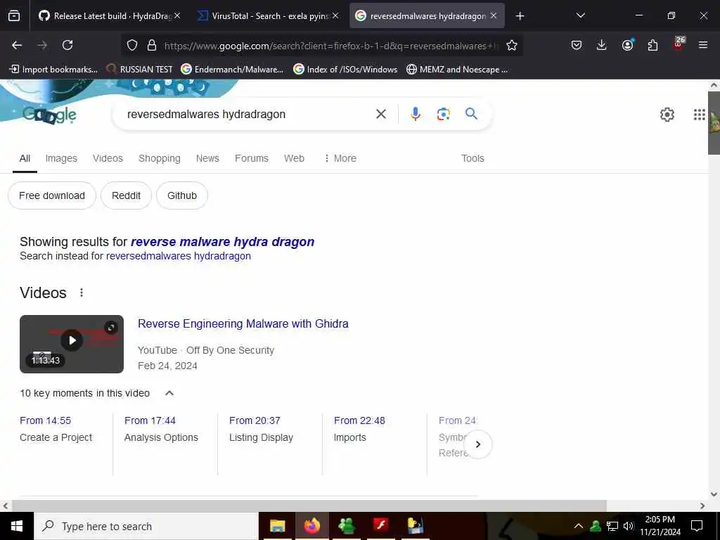
Task: Bookmark this page with the star icon
Action: pos(512,45)
